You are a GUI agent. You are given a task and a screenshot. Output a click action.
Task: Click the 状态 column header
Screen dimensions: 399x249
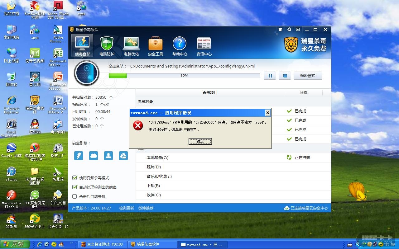tap(304, 92)
